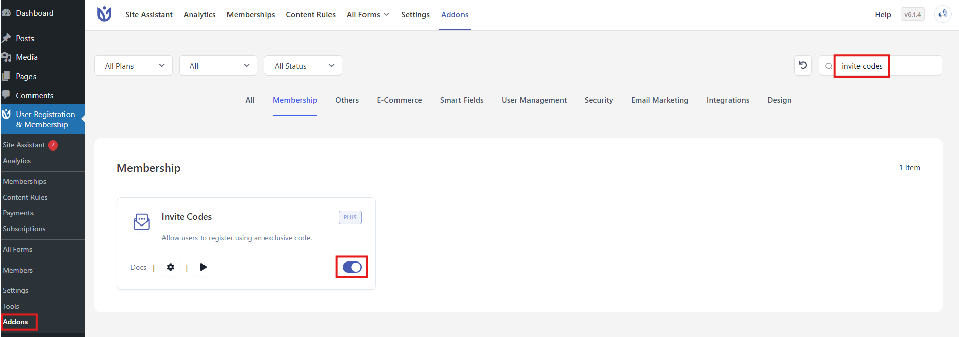959x337 pixels.
Task: Expand the All Forms top menu
Action: tap(368, 15)
